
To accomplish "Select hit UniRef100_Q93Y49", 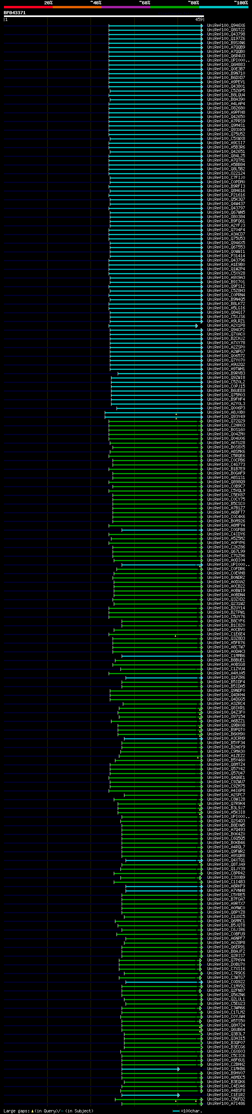I will click(226, 417).
